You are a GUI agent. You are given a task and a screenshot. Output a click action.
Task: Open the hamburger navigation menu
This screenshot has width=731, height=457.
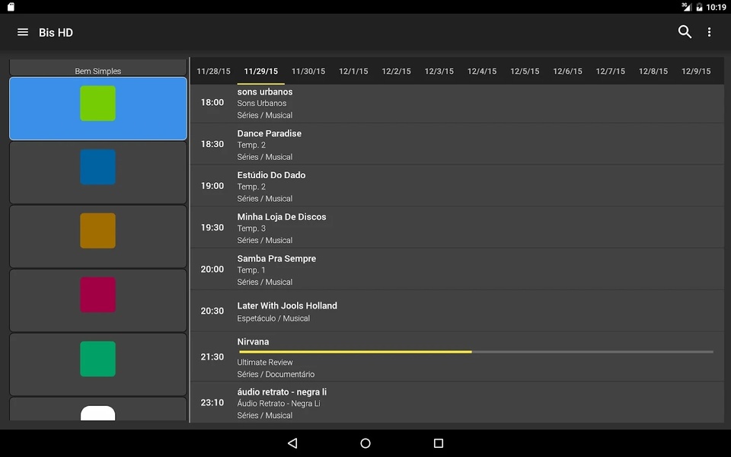click(x=23, y=32)
